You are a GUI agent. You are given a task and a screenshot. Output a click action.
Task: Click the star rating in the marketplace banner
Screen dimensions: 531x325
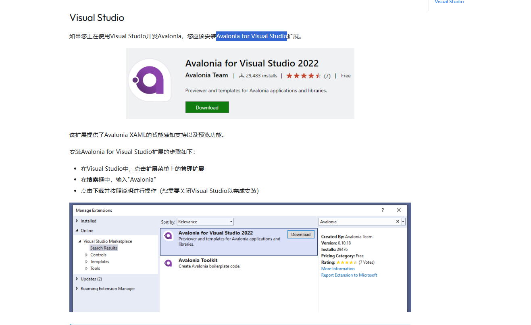coord(304,76)
